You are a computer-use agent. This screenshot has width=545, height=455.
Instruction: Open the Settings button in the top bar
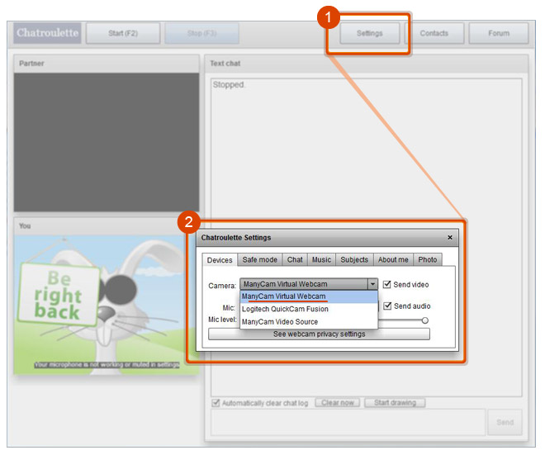(369, 33)
